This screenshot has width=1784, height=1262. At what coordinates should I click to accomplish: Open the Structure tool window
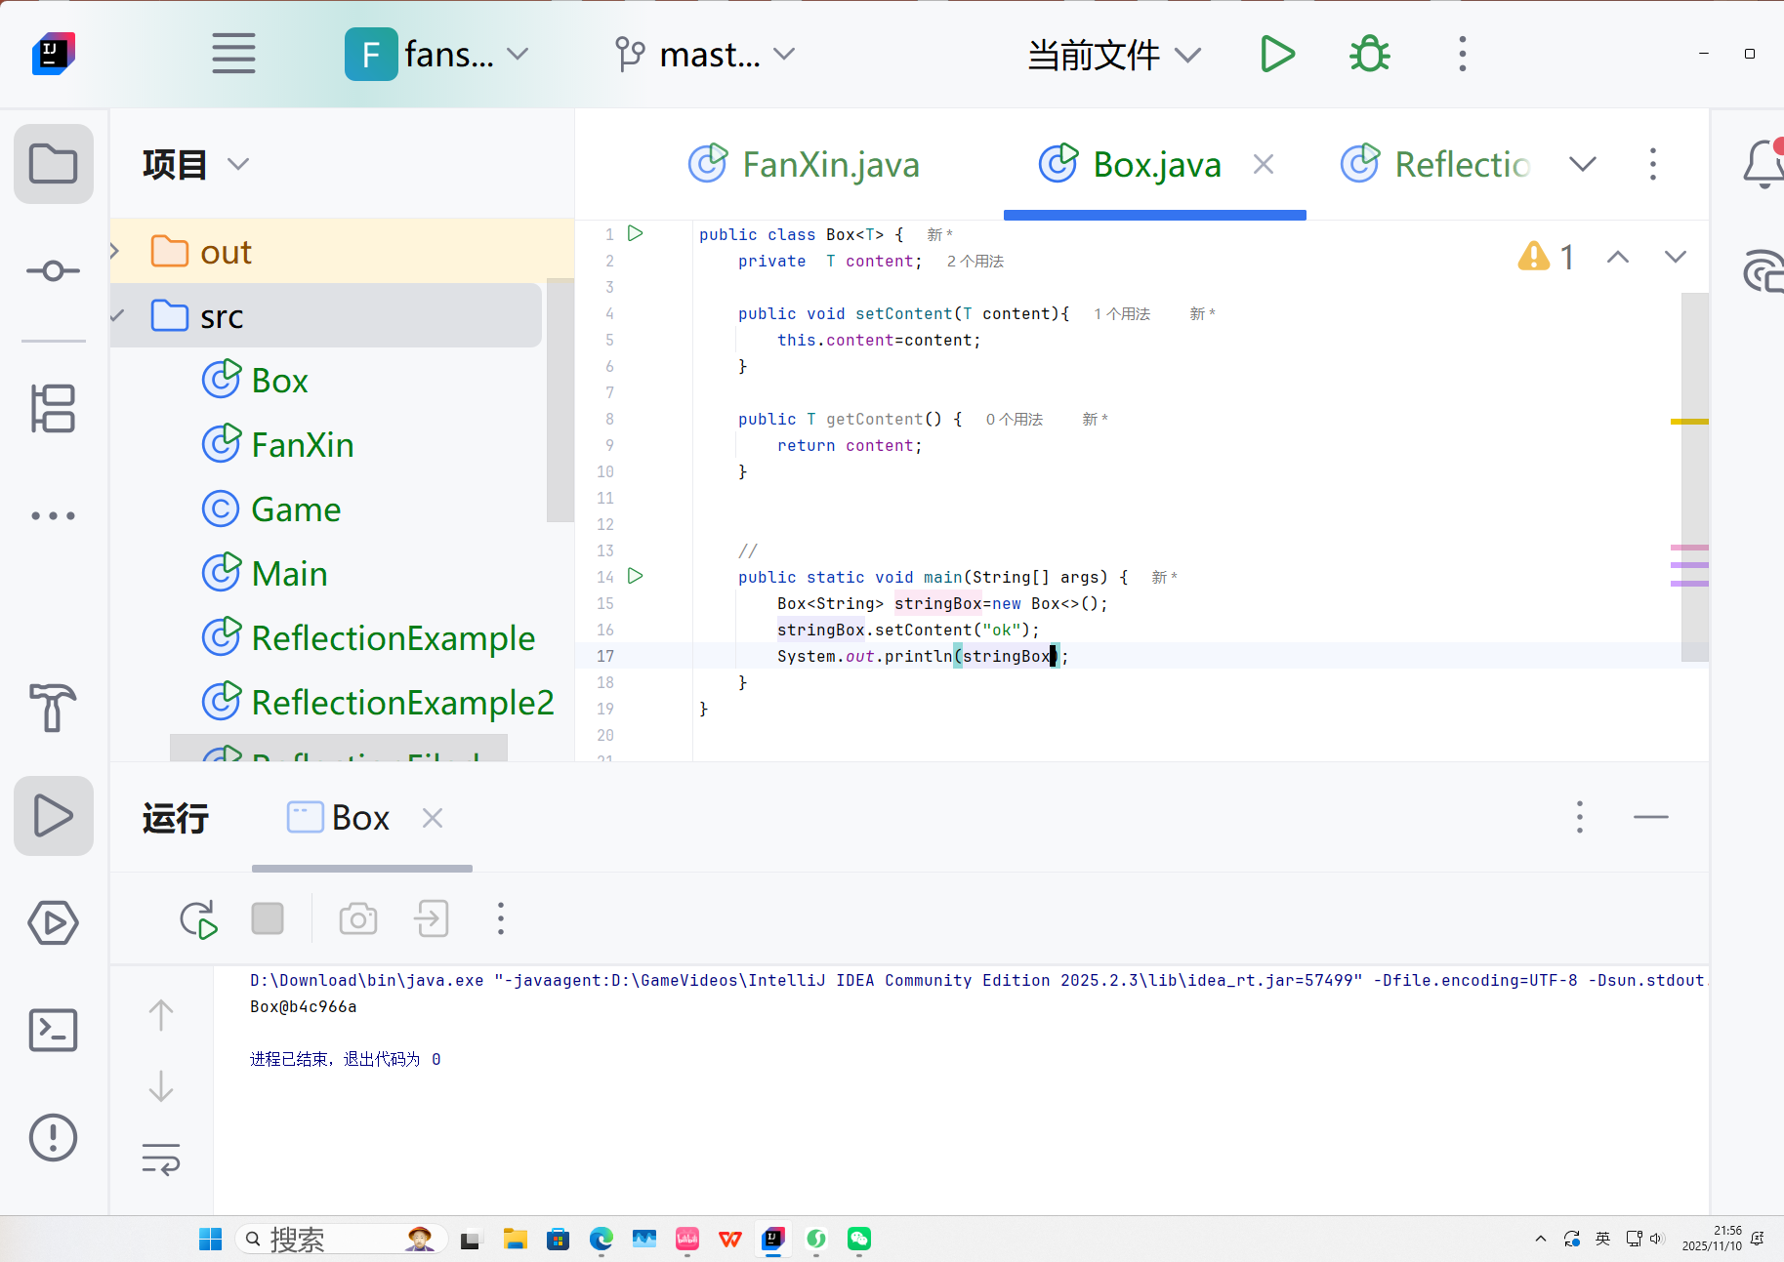click(x=54, y=408)
